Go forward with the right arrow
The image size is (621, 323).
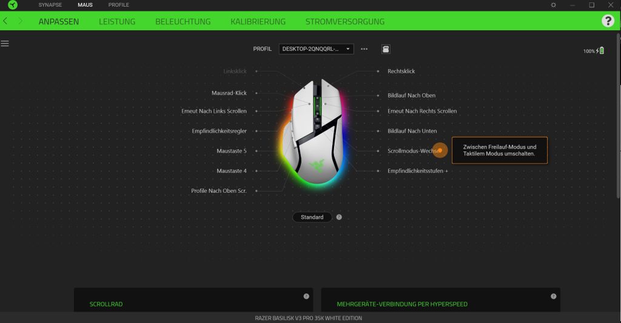(x=20, y=21)
